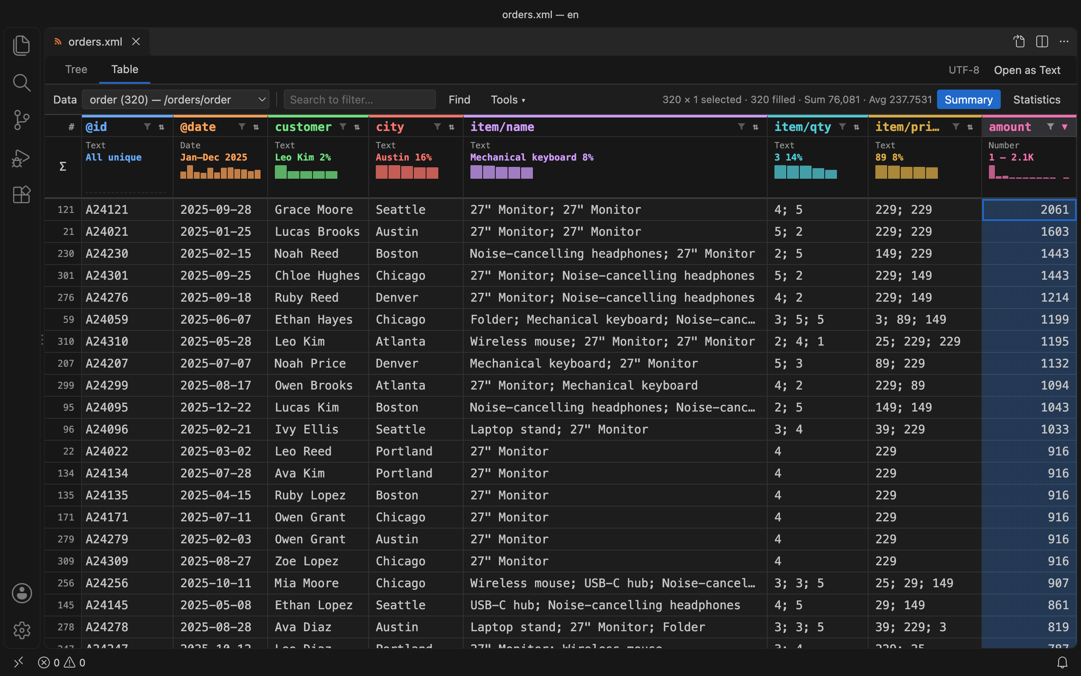Viewport: 1081px width, 676px height.
Task: Click the descending sort arrow on amount column
Action: coord(1065,127)
